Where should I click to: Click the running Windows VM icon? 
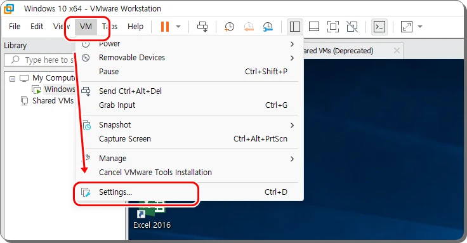point(36,89)
